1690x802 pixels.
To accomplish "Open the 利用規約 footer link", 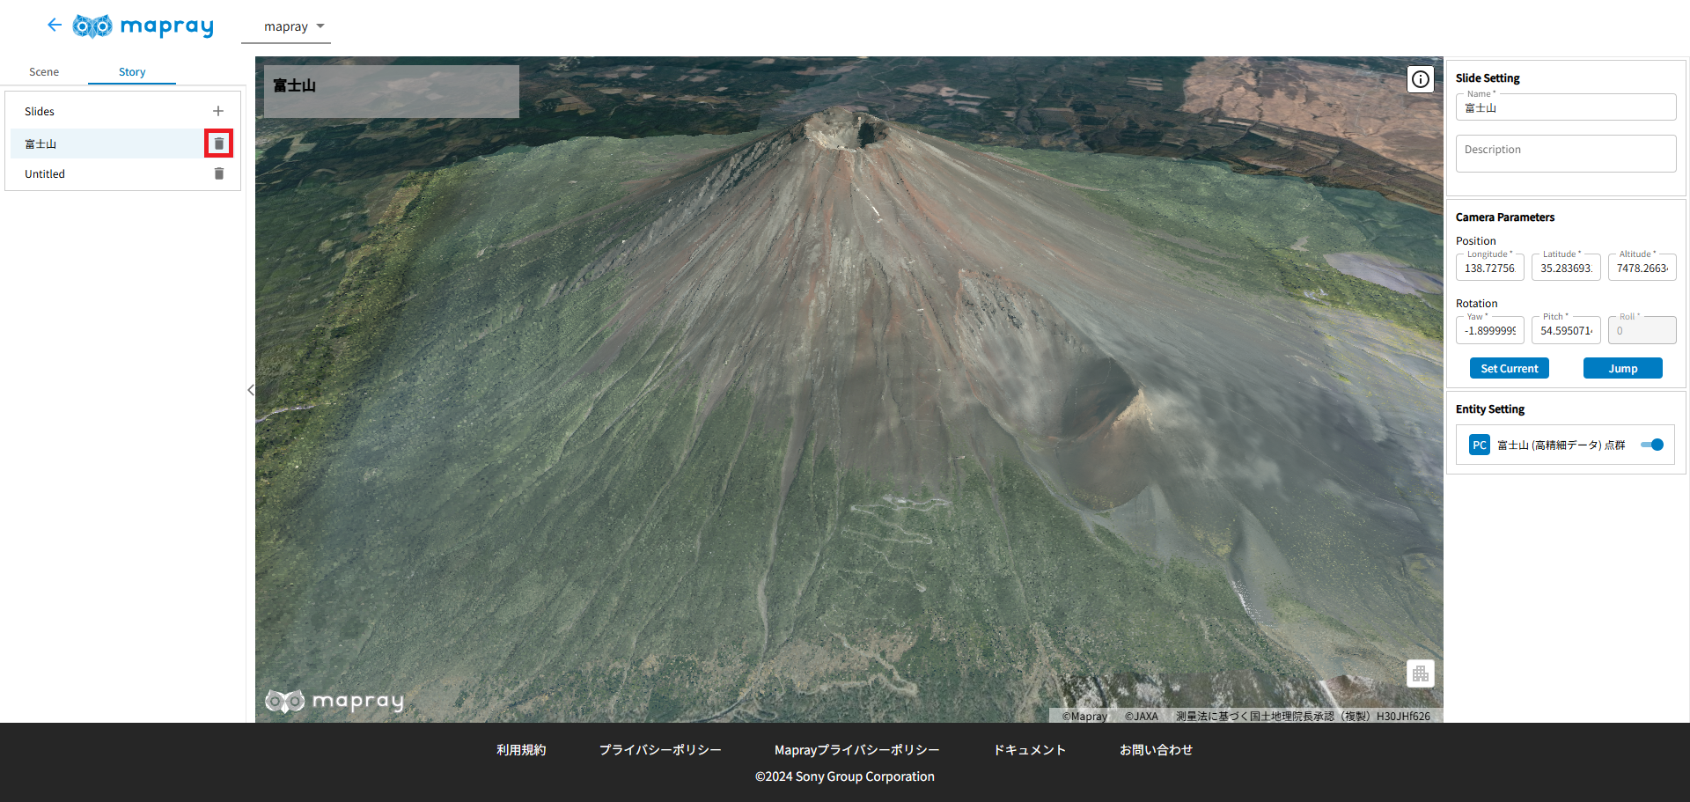I will (x=521, y=750).
